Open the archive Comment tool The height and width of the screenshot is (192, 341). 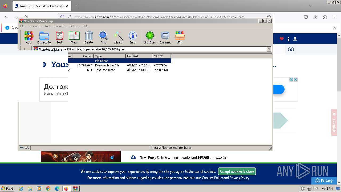(x=165, y=37)
